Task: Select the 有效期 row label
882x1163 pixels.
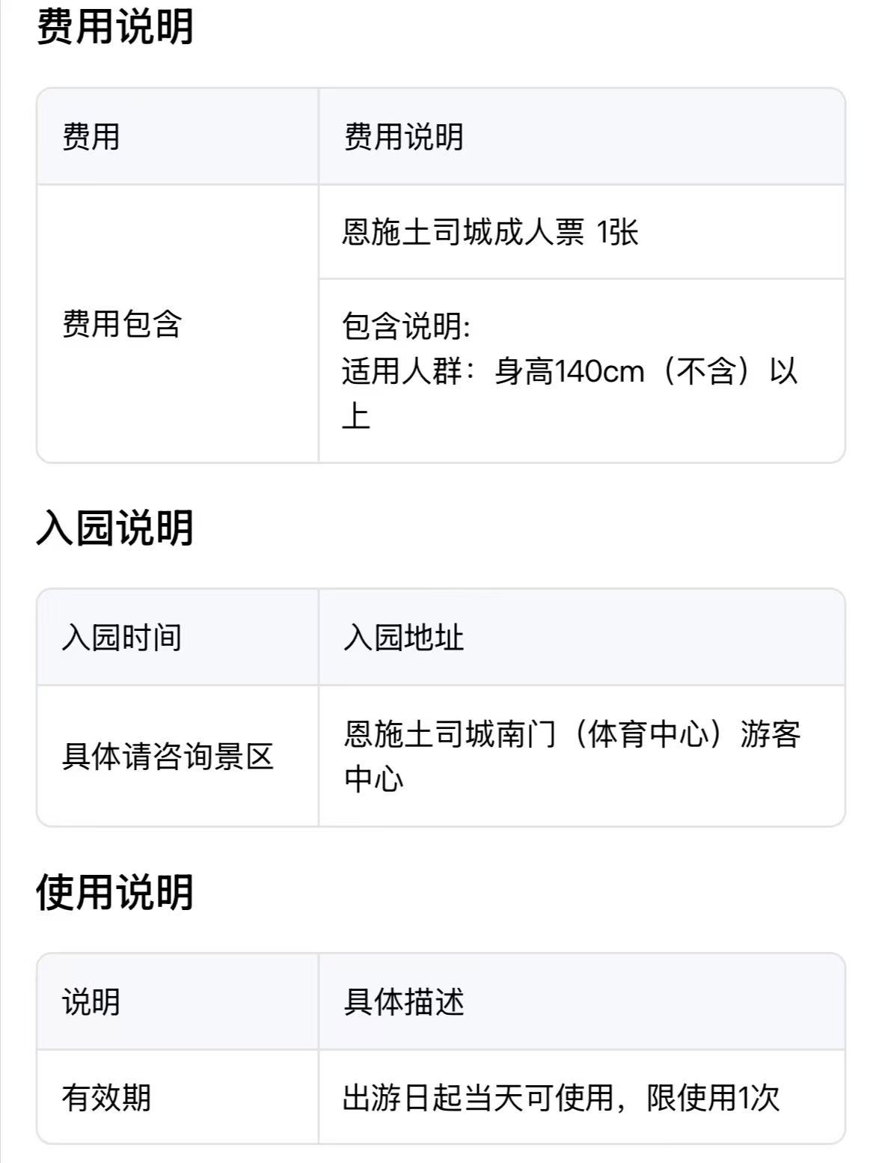Action: pos(106,1098)
